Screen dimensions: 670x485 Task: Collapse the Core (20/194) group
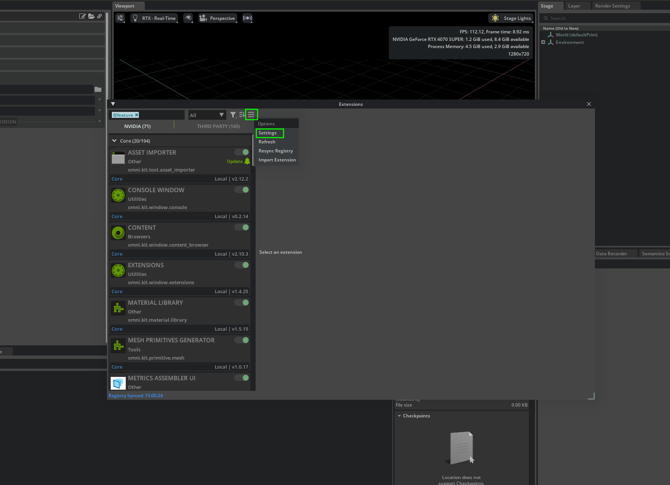point(114,141)
